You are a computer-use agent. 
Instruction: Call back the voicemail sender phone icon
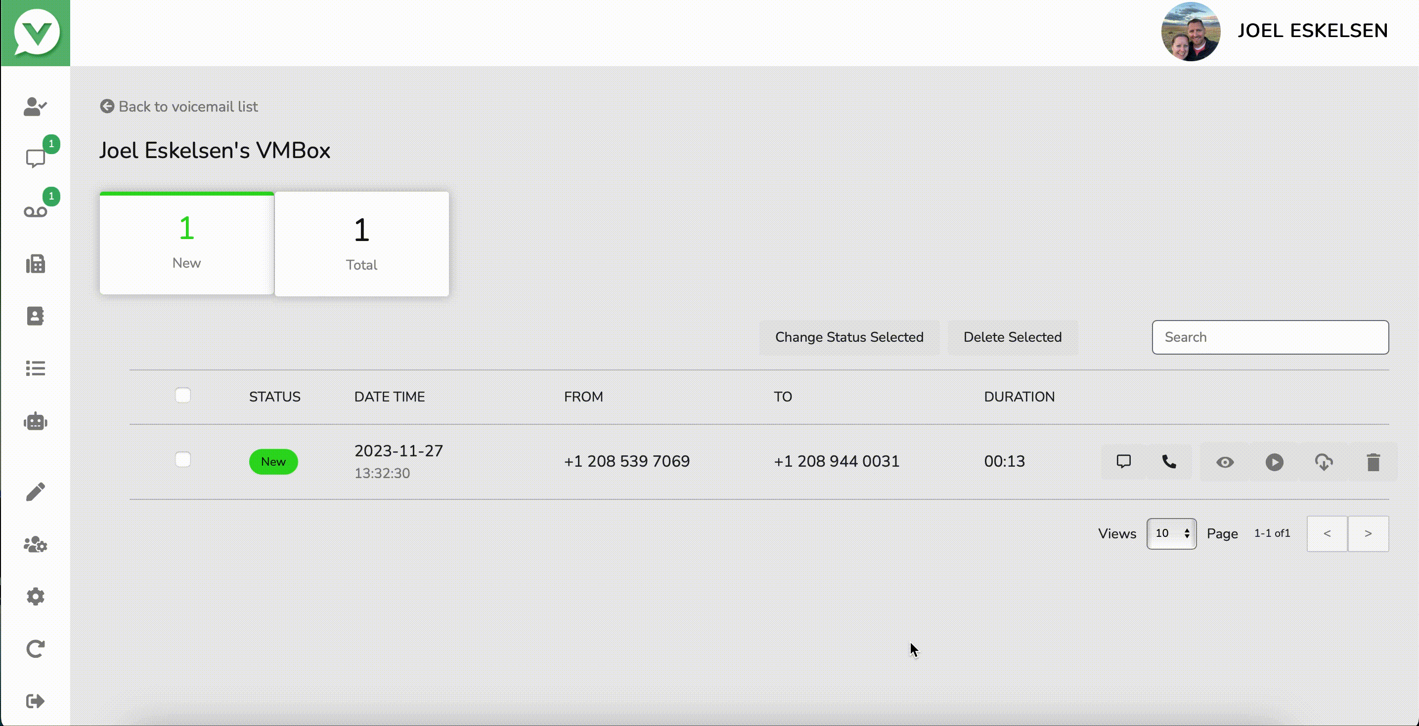[1169, 462]
